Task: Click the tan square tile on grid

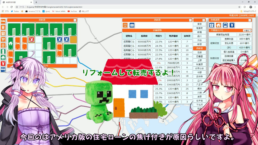Action: coord(74,40)
